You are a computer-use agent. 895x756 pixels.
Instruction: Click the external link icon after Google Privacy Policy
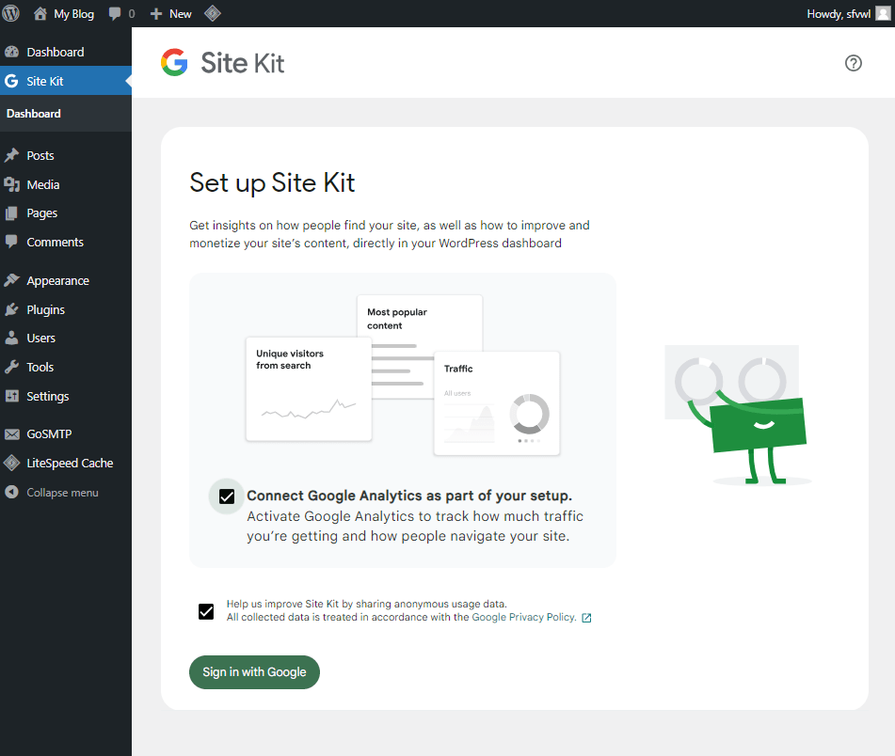click(x=586, y=618)
